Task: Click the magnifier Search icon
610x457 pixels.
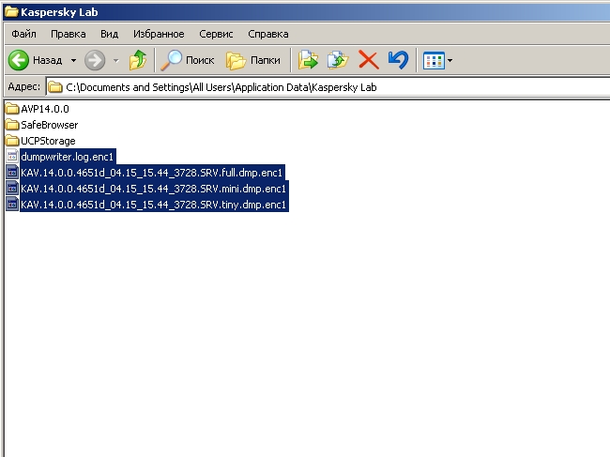Action: coord(171,60)
